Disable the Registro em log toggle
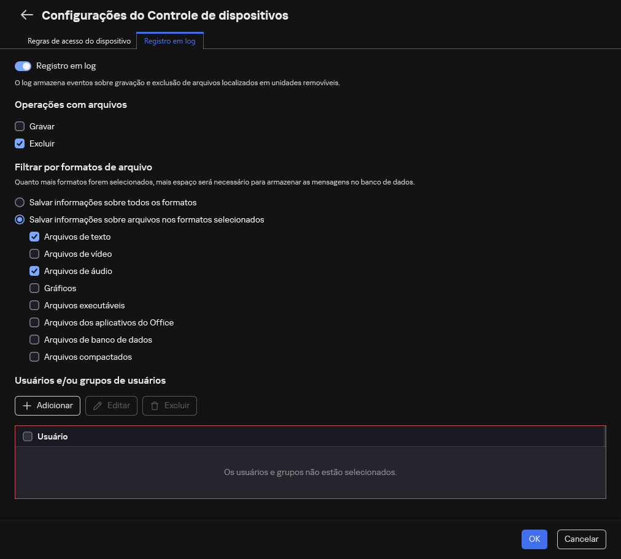621x559 pixels. [23, 66]
